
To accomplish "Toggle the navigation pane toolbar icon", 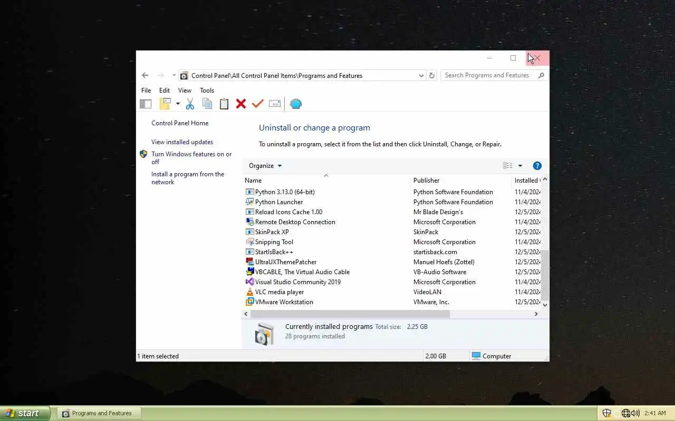I will pos(146,104).
